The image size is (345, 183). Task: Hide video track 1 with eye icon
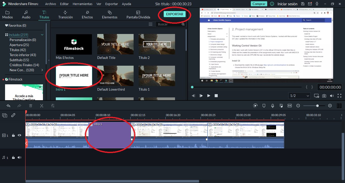click(x=19, y=135)
